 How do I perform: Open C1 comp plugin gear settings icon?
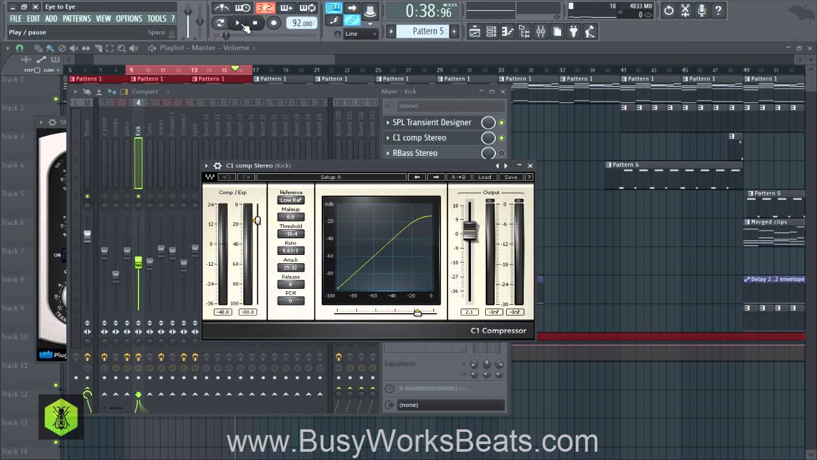pyautogui.click(x=218, y=165)
